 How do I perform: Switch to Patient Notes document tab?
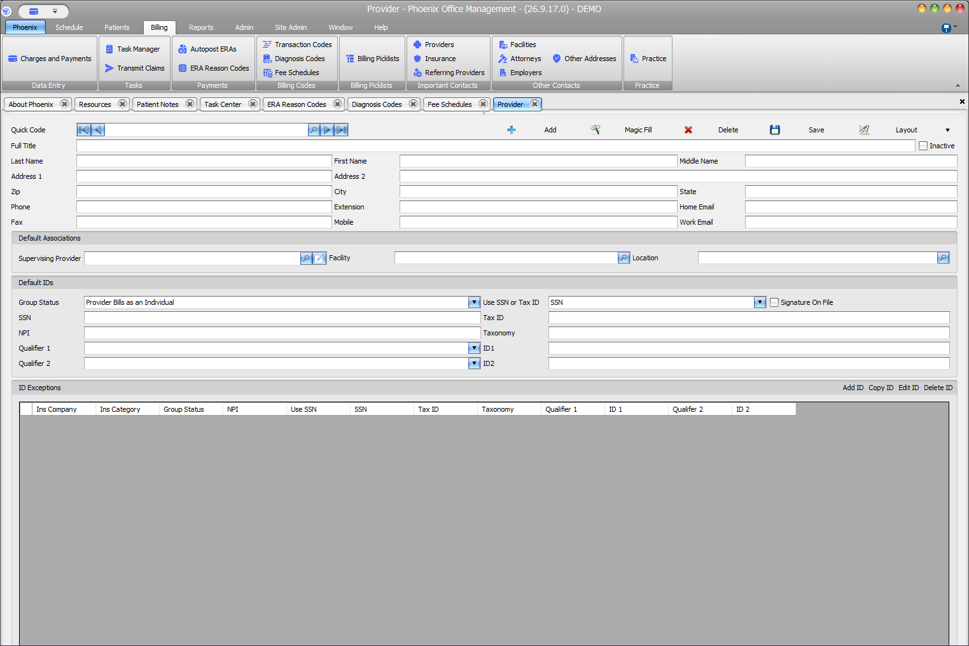(158, 104)
